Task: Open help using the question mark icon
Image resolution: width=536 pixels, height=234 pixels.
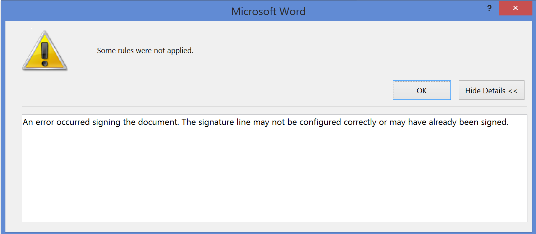Action: pyautogui.click(x=489, y=8)
